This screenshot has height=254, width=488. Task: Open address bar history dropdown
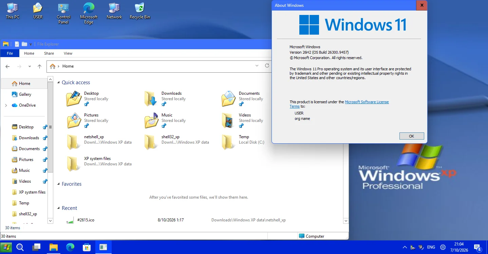click(257, 66)
